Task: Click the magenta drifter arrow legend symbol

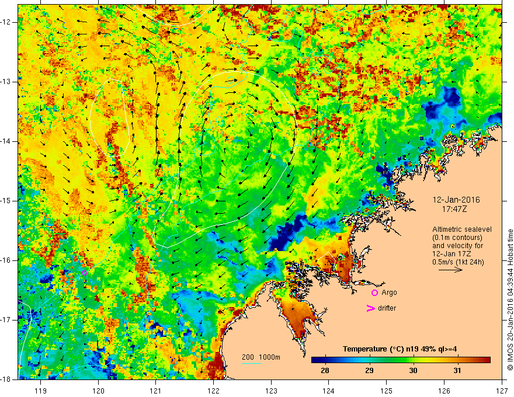Action: click(371, 308)
